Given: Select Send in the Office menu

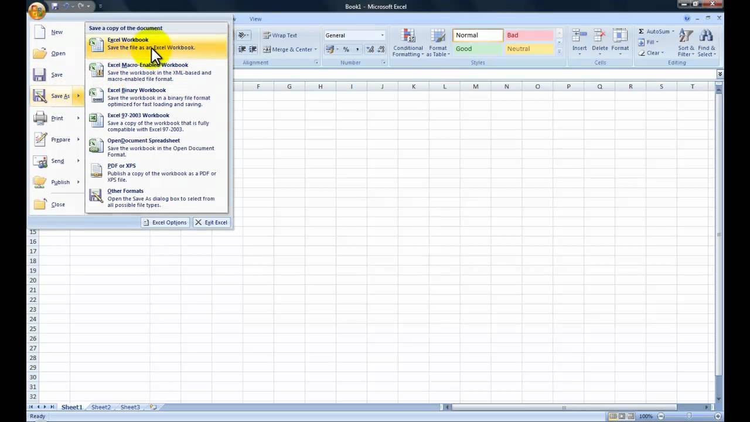Looking at the screenshot, I should (x=53, y=161).
